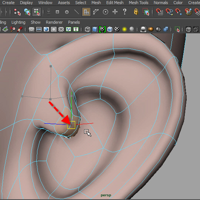Enable snap to curves magnet icon
200x200 pixels.
(169, 12)
